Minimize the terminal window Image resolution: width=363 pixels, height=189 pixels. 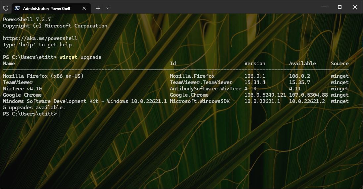324,7
